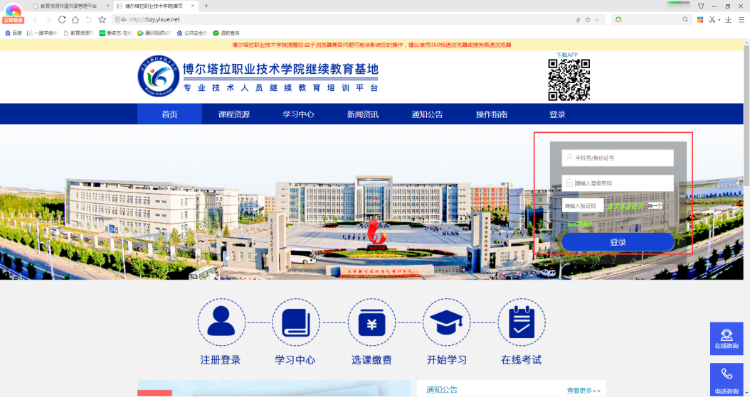Image resolution: width=750 pixels, height=397 pixels.
Task: Click the 在线咨询 floating button
Action: click(x=726, y=338)
